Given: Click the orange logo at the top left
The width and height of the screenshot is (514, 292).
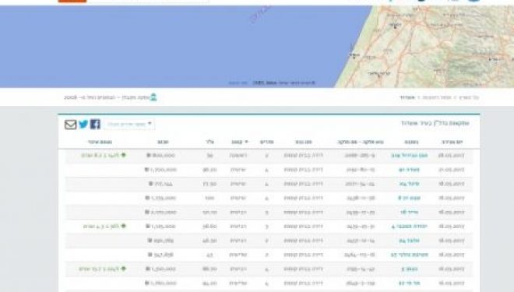Looking at the screenshot, I should (x=72, y=1).
